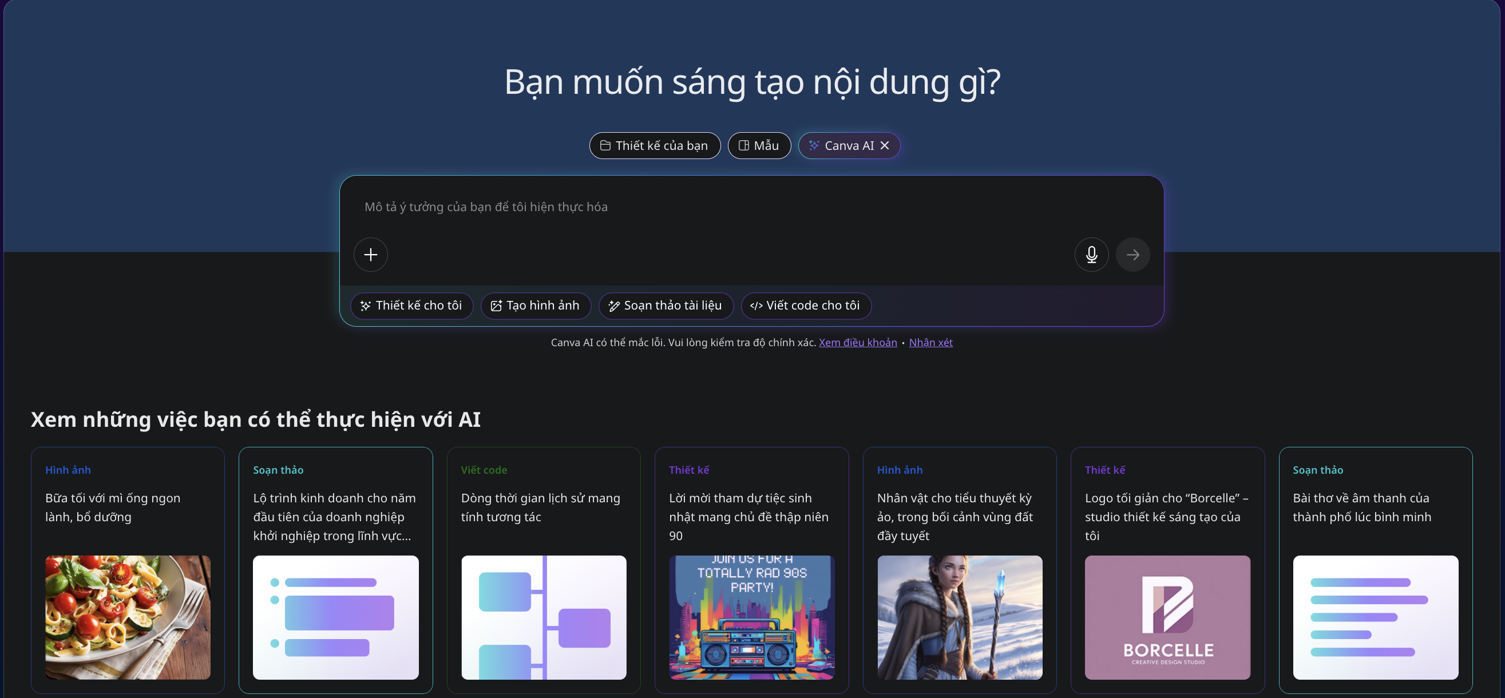Select the Thiết kế của bạn tab
1505x698 pixels.
point(654,145)
